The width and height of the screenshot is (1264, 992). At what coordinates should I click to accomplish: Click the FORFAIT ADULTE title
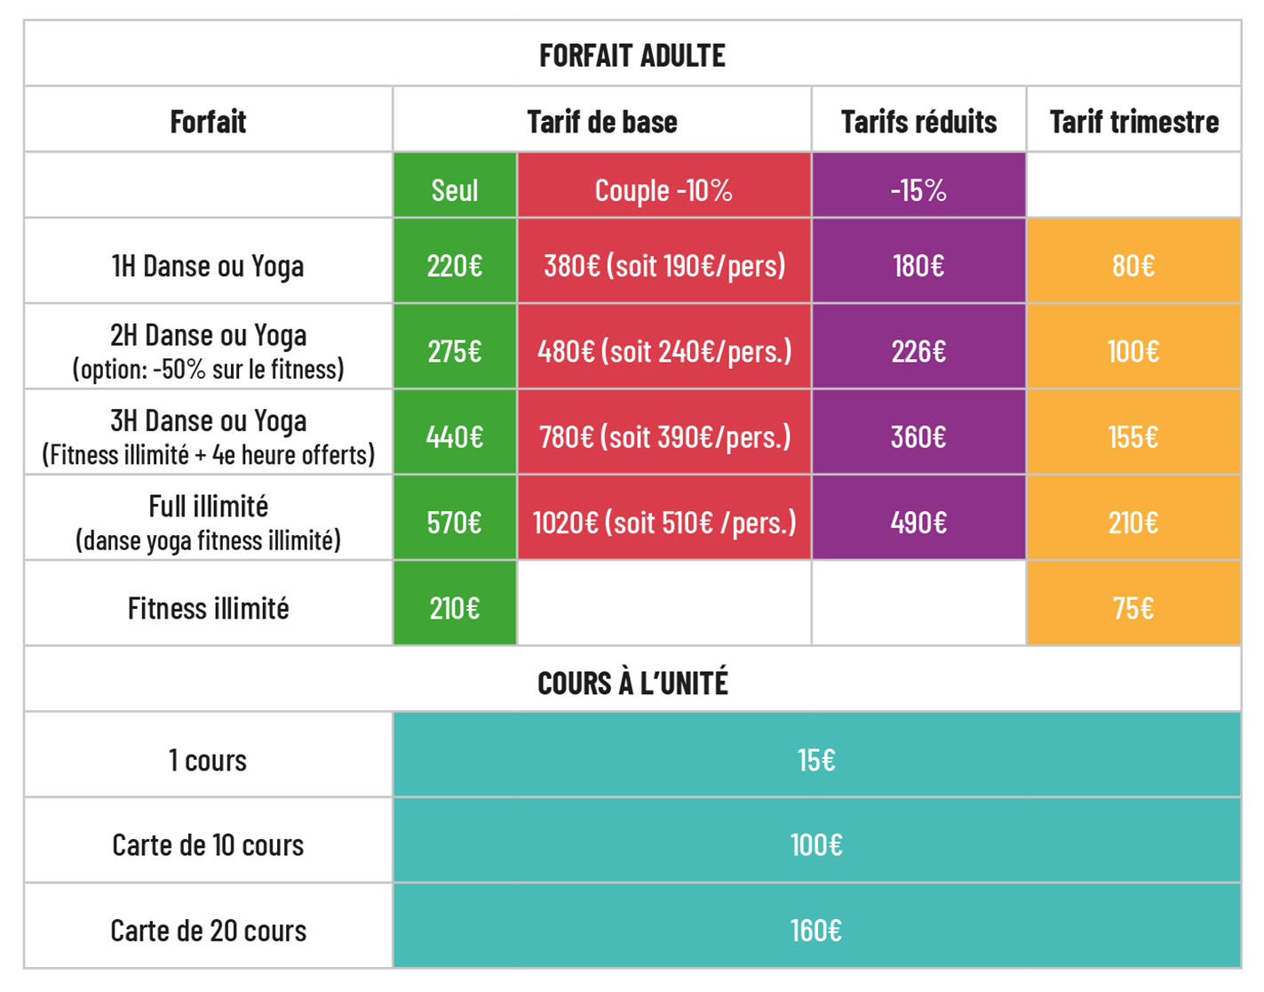(x=632, y=56)
